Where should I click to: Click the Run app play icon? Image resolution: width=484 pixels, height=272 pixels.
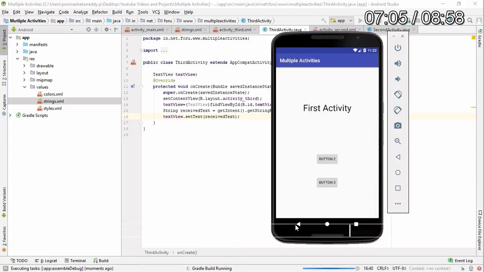pyautogui.click(x=360, y=21)
